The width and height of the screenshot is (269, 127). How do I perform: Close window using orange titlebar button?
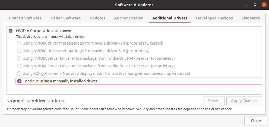pos(264,5)
